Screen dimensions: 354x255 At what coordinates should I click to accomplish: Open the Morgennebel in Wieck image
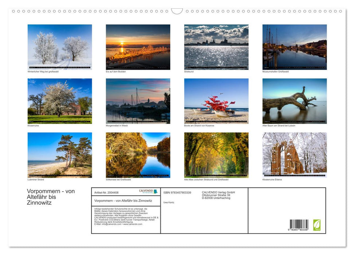click(x=138, y=101)
